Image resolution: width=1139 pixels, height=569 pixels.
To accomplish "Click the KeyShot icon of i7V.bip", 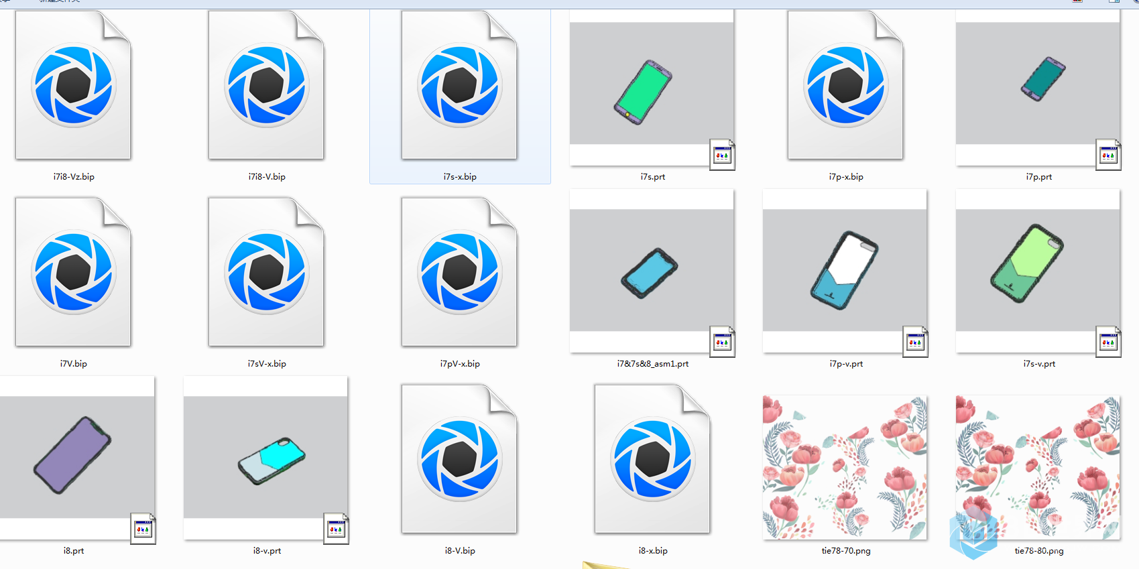I will (73, 272).
